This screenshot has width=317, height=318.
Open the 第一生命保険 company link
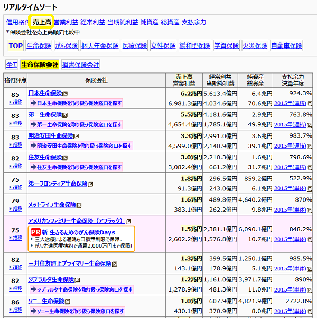point(45,115)
